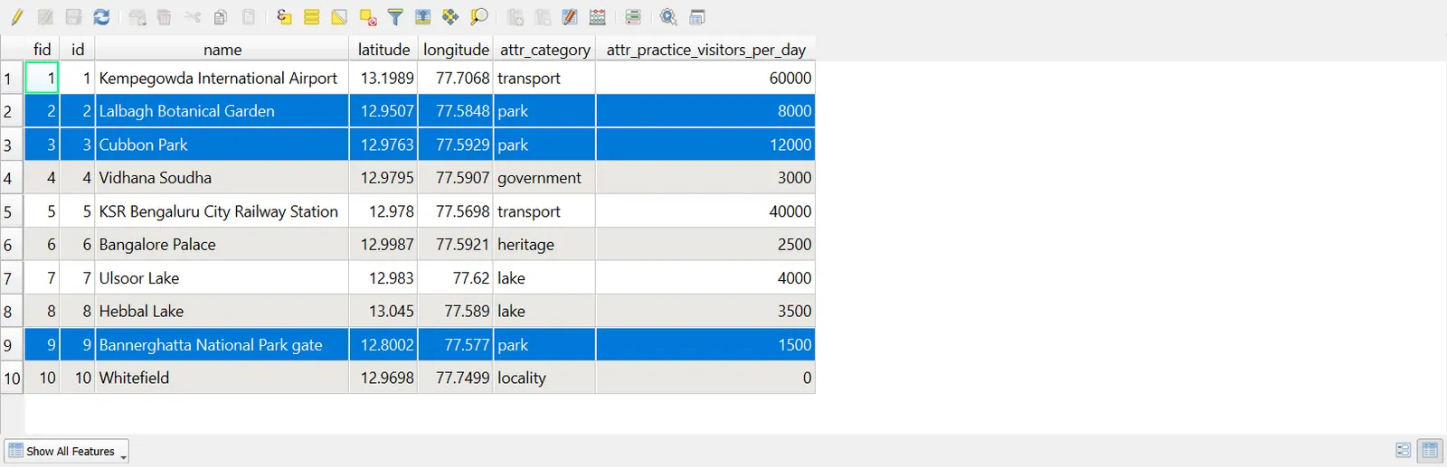Click the Ulsoor Lake name cell
1447x467 pixels.
[x=222, y=278]
